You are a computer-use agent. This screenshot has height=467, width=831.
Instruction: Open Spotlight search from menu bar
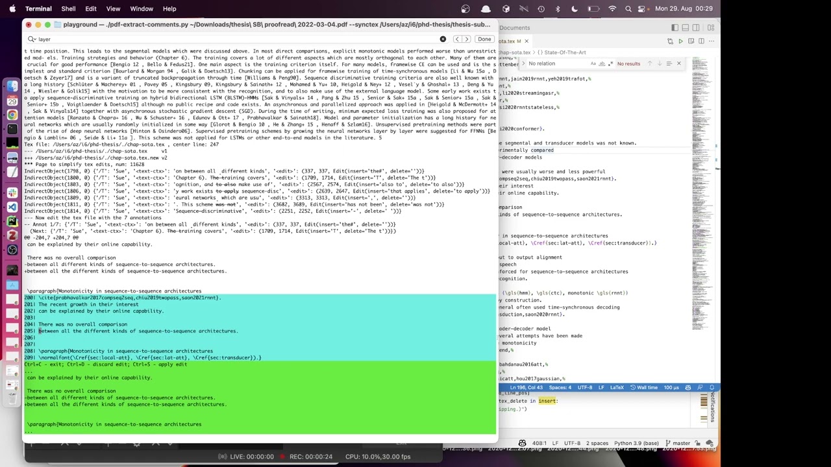(x=628, y=8)
